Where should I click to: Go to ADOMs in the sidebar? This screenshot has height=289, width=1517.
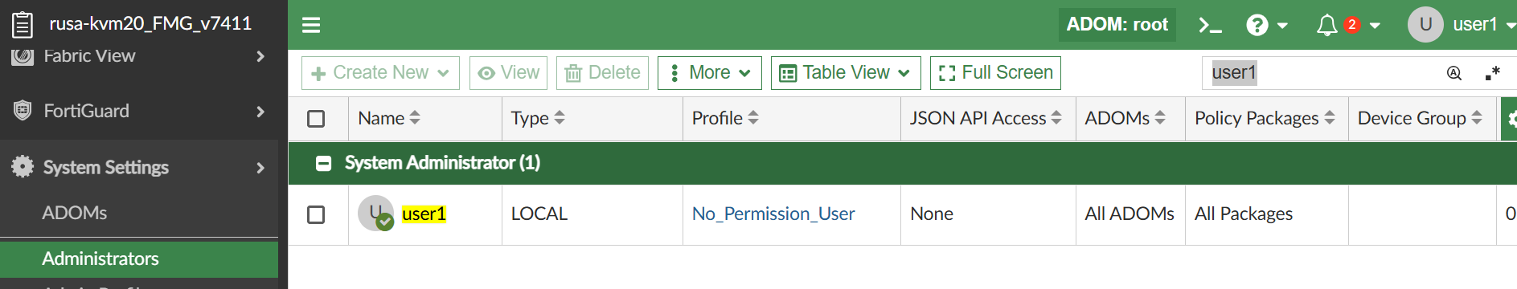point(75,213)
